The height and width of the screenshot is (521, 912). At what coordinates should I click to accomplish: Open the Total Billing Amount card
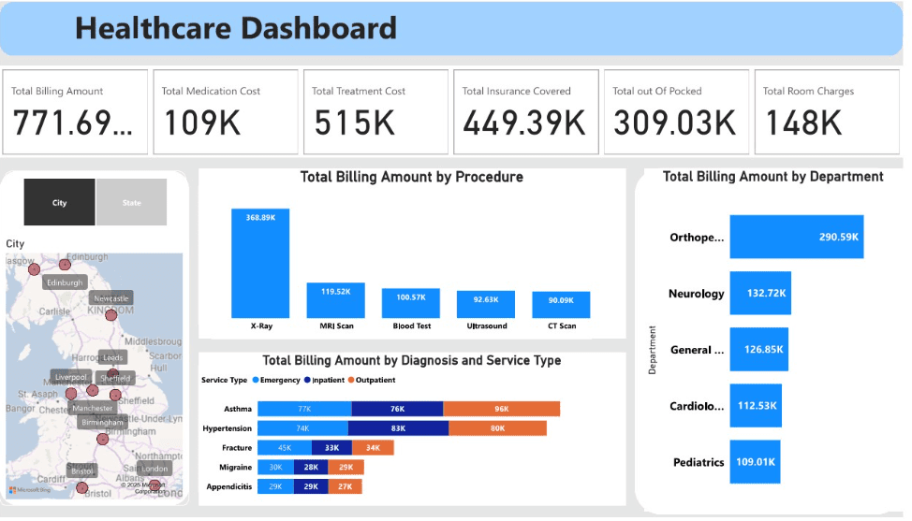click(x=75, y=112)
